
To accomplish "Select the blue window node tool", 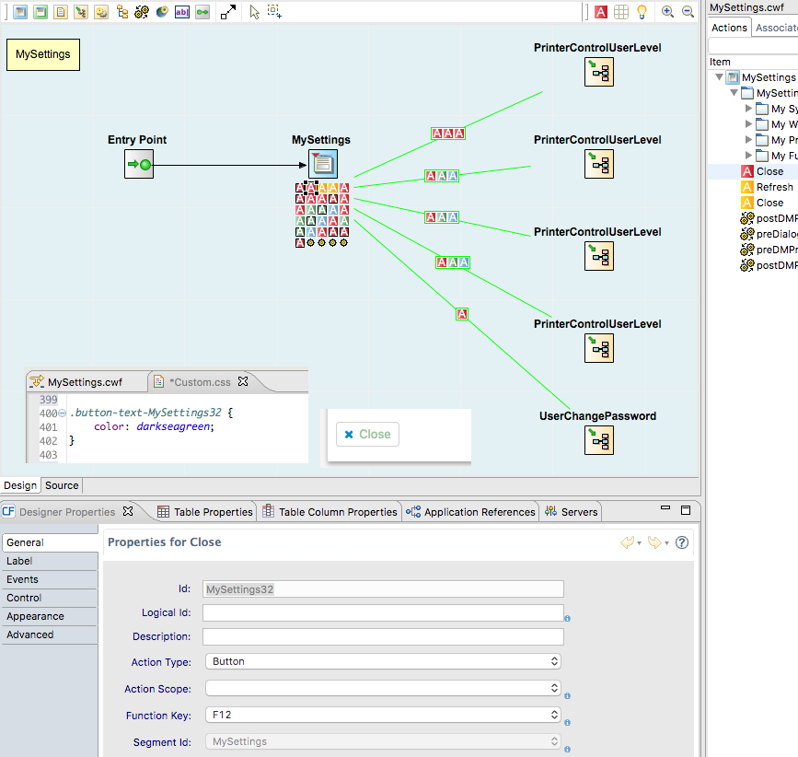I will coord(20,12).
